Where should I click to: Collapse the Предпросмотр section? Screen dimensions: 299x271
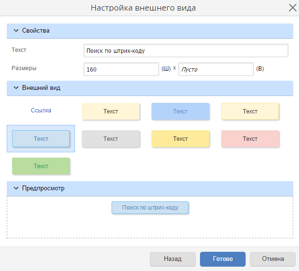tap(16, 188)
